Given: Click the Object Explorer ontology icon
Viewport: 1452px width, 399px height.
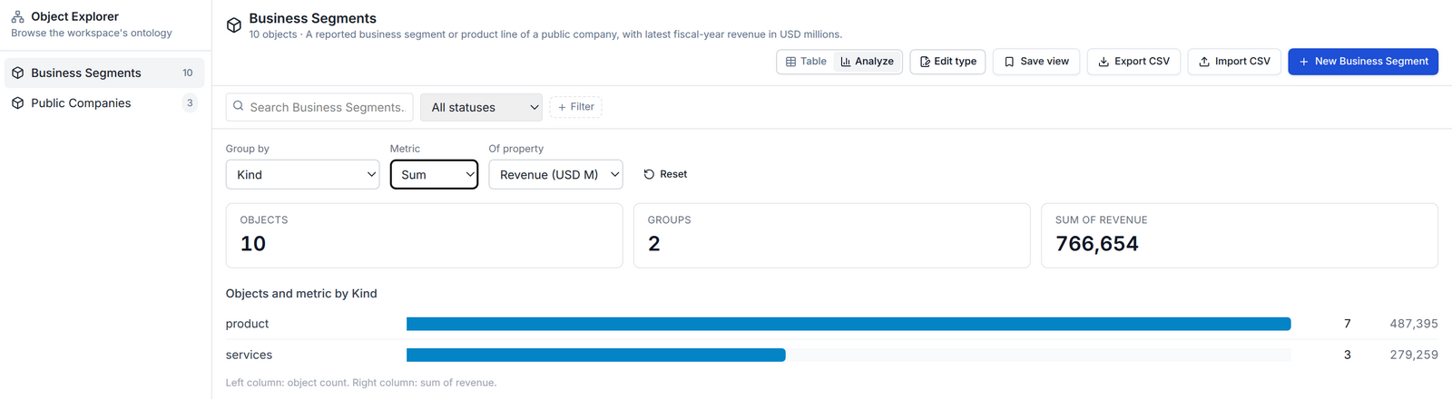Looking at the screenshot, I should pos(17,16).
